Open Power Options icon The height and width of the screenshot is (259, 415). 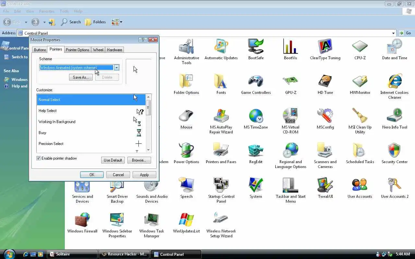(186, 151)
